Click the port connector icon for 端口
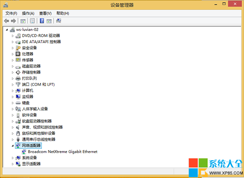244x178 pixels. [18, 85]
